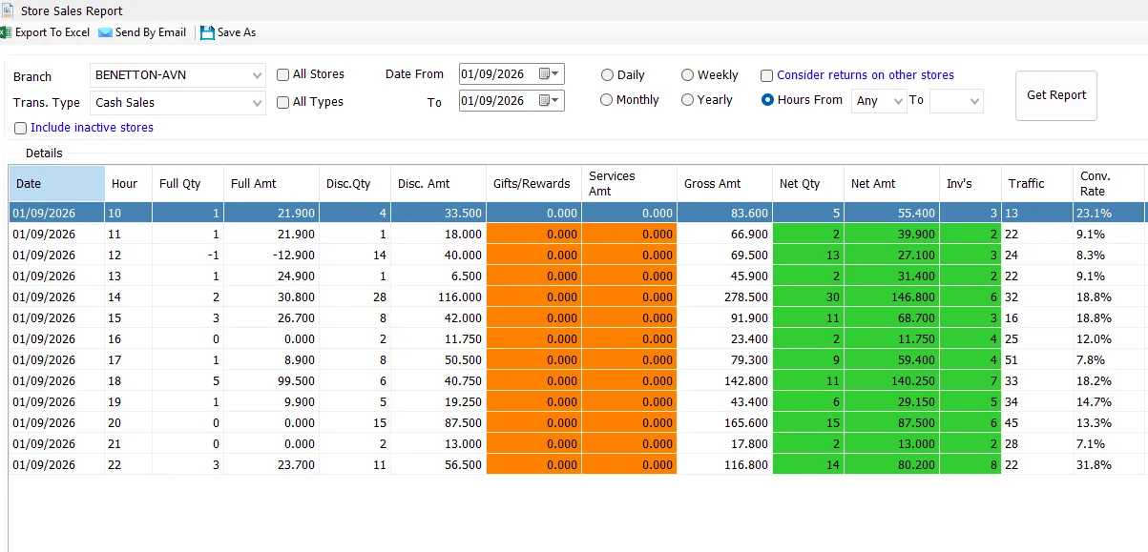Sort by Date column header
1148x552 pixels.
tap(56, 183)
